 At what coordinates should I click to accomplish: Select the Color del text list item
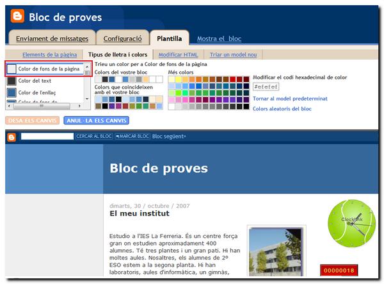(x=35, y=81)
